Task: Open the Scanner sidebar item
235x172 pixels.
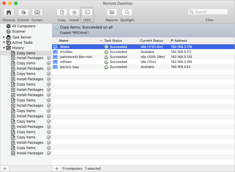Action: click(19, 31)
